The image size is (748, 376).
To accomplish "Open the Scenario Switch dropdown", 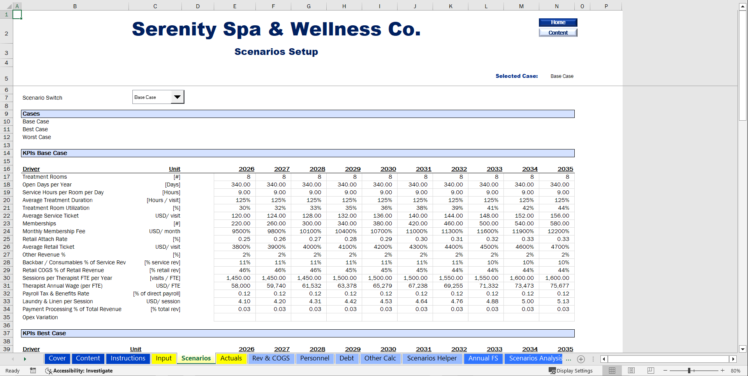I will 178,97.
